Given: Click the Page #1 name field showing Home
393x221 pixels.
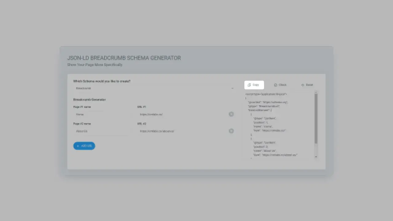Looking at the screenshot, I should point(98,114).
